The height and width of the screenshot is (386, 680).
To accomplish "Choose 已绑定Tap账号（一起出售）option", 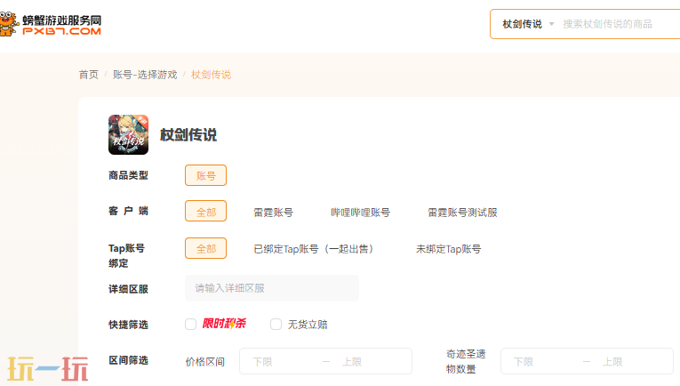I will 313,249.
